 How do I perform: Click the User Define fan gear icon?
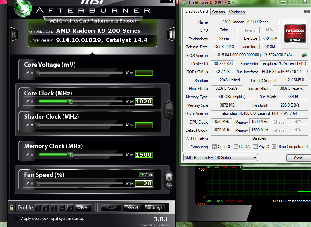[x=169, y=180]
